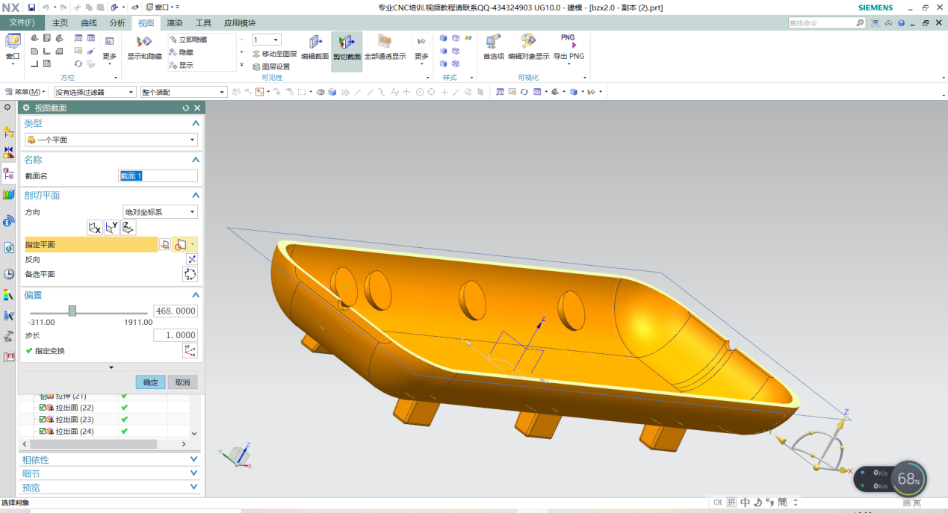Set section plane to X axis
The image size is (948, 513).
click(95, 228)
